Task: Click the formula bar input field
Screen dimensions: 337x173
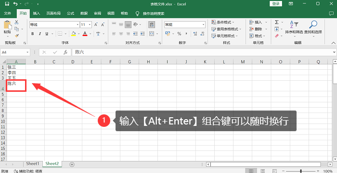Action: coord(203,52)
